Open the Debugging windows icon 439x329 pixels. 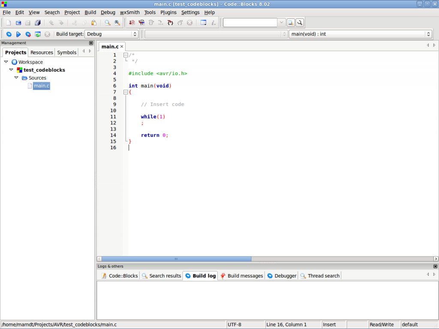point(204,23)
